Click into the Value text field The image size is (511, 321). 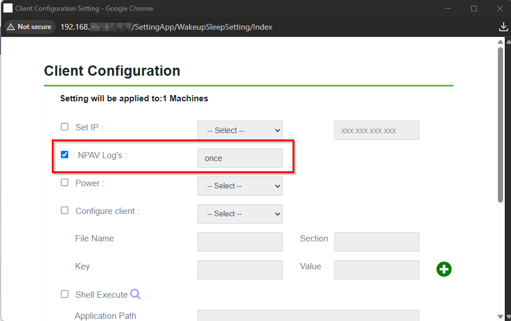pyautogui.click(x=376, y=270)
